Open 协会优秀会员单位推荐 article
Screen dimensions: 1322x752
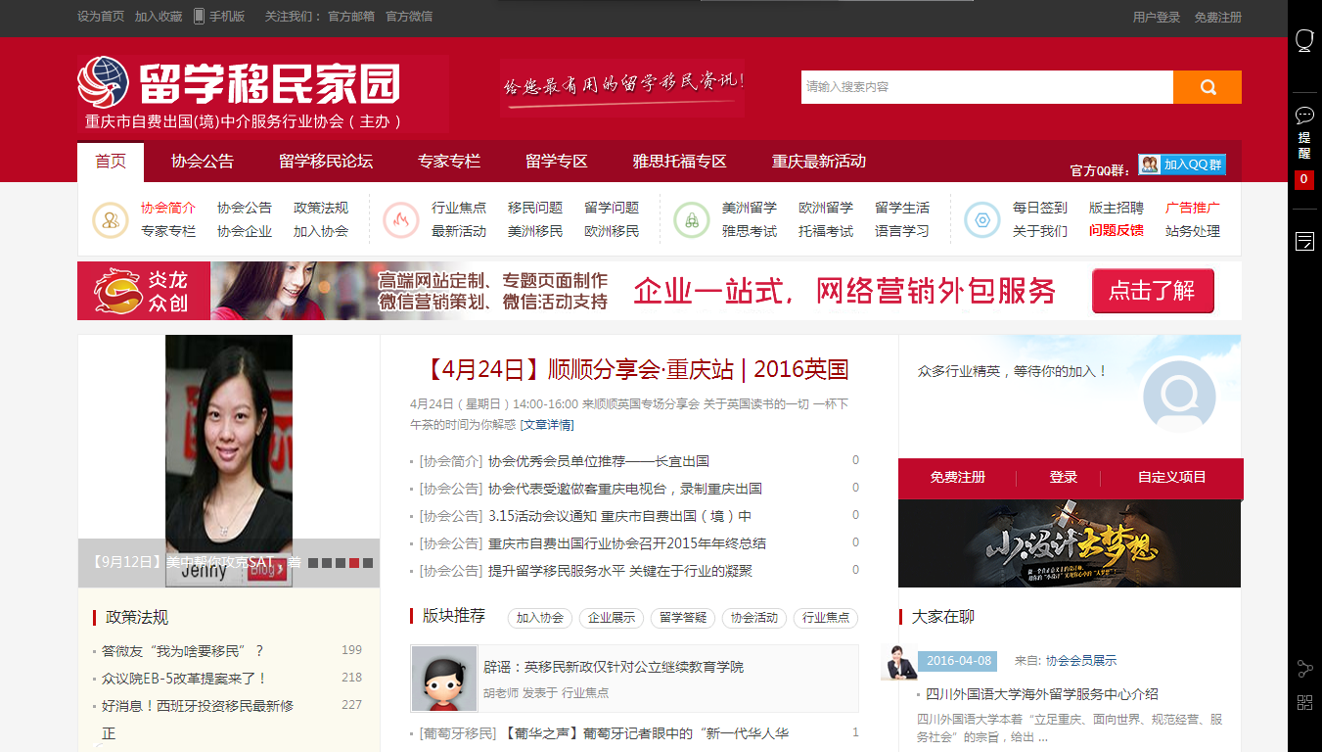[x=599, y=461]
